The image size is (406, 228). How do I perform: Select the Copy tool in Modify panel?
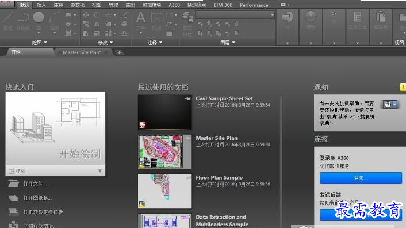86,24
